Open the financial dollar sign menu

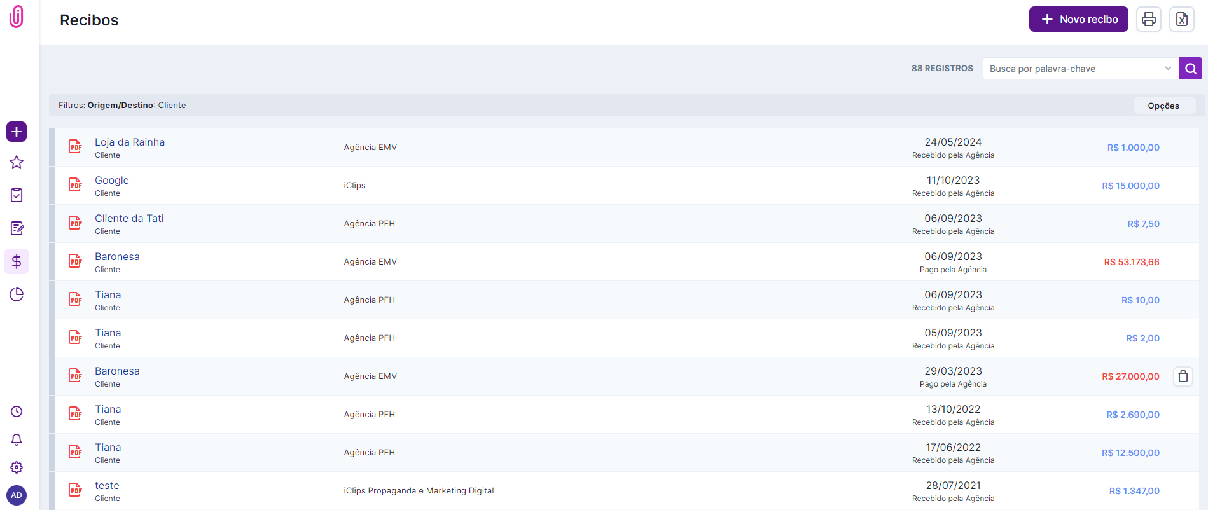pos(17,261)
